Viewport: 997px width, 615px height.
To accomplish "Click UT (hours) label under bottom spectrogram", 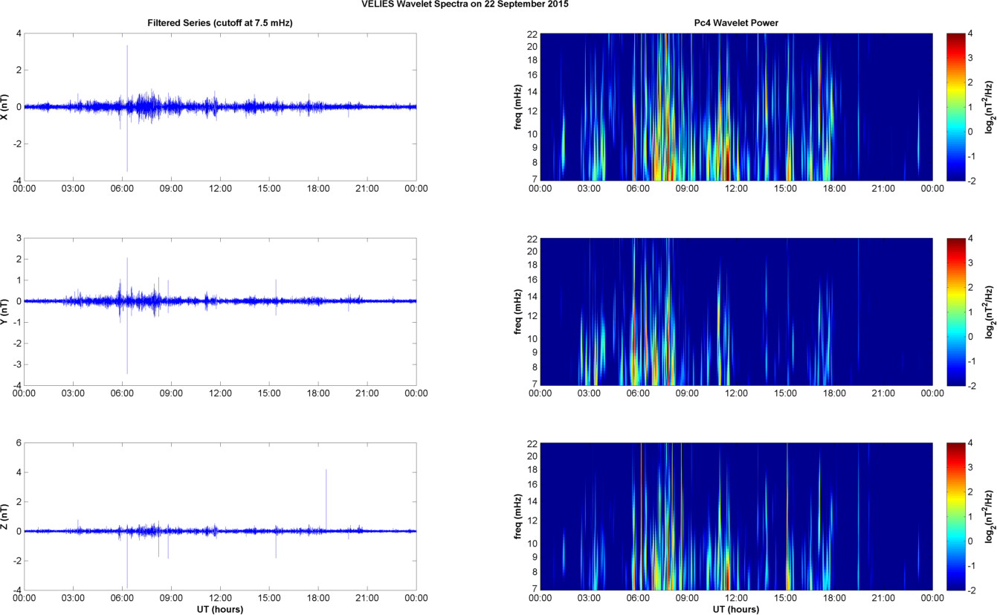I will pos(736,609).
